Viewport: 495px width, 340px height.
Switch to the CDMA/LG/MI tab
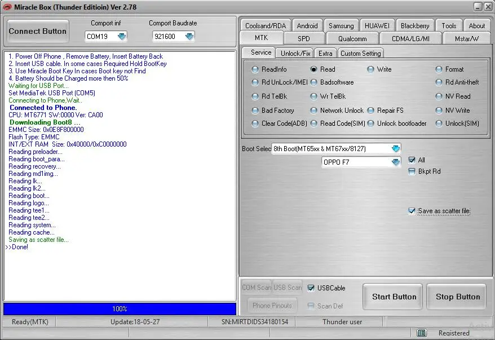point(410,38)
